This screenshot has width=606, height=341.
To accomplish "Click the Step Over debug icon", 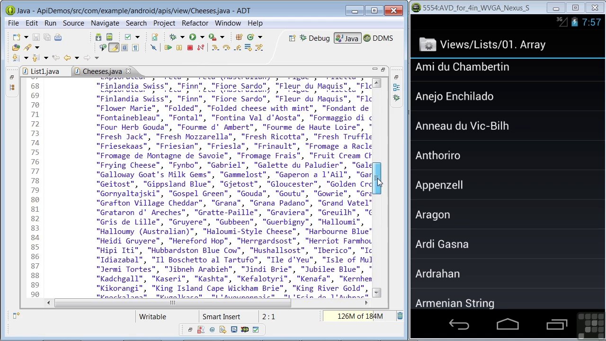I will [x=226, y=47].
